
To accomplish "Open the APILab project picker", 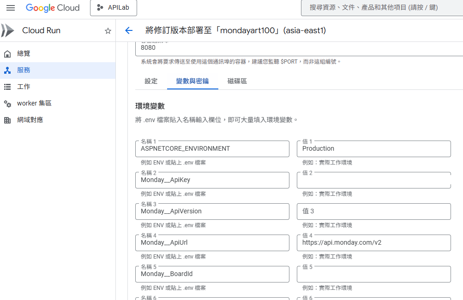I will coord(114,8).
